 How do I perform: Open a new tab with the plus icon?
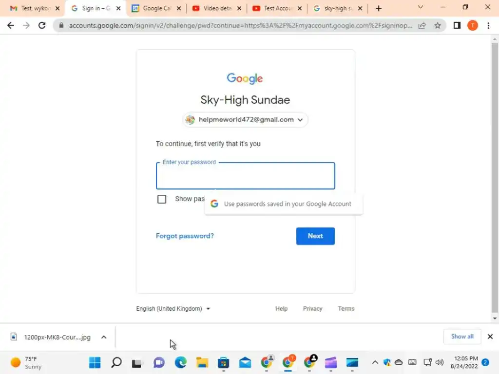(378, 8)
